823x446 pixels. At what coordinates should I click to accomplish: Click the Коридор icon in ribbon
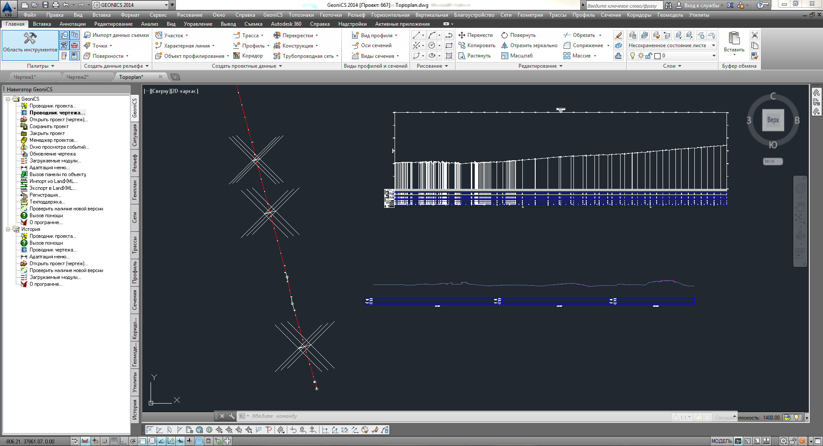coord(237,56)
